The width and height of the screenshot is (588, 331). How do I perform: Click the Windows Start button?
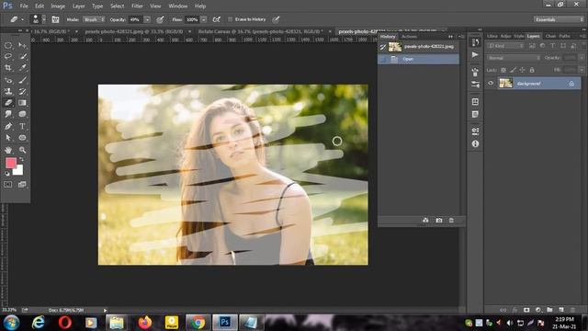tap(11, 323)
